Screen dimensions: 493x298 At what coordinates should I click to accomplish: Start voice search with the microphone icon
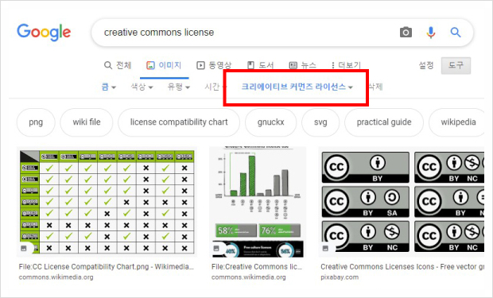[431, 33]
